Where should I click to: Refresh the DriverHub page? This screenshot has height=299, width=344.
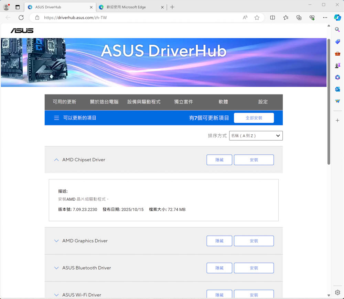pos(21,18)
